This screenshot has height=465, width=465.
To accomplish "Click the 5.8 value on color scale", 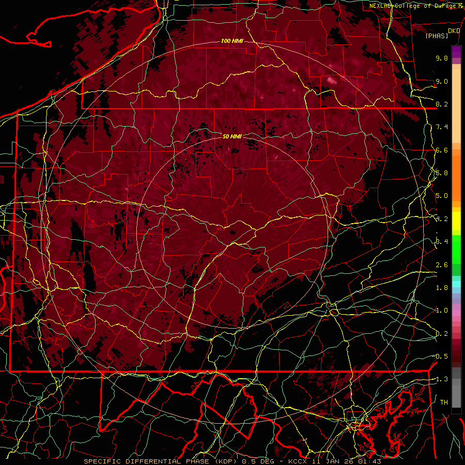I will tap(442, 173).
